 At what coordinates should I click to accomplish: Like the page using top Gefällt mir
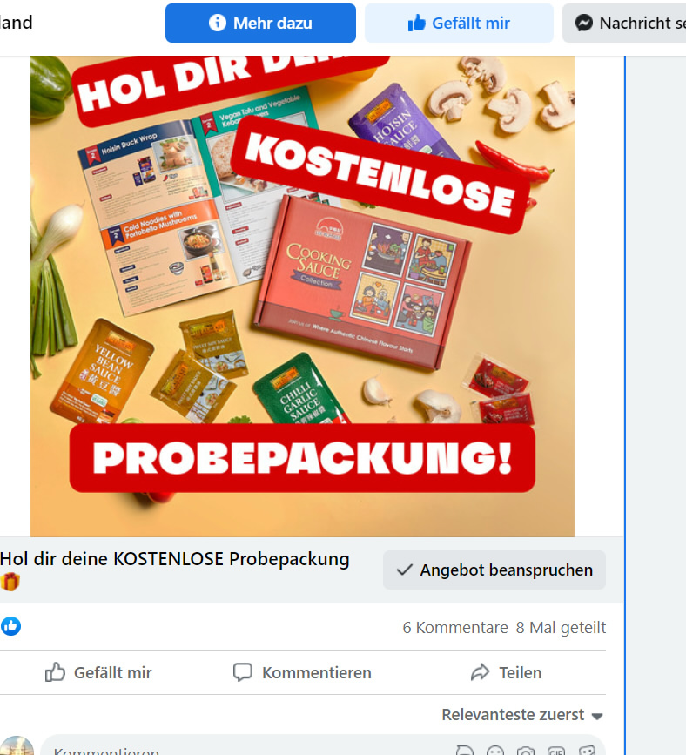pyautogui.click(x=459, y=24)
